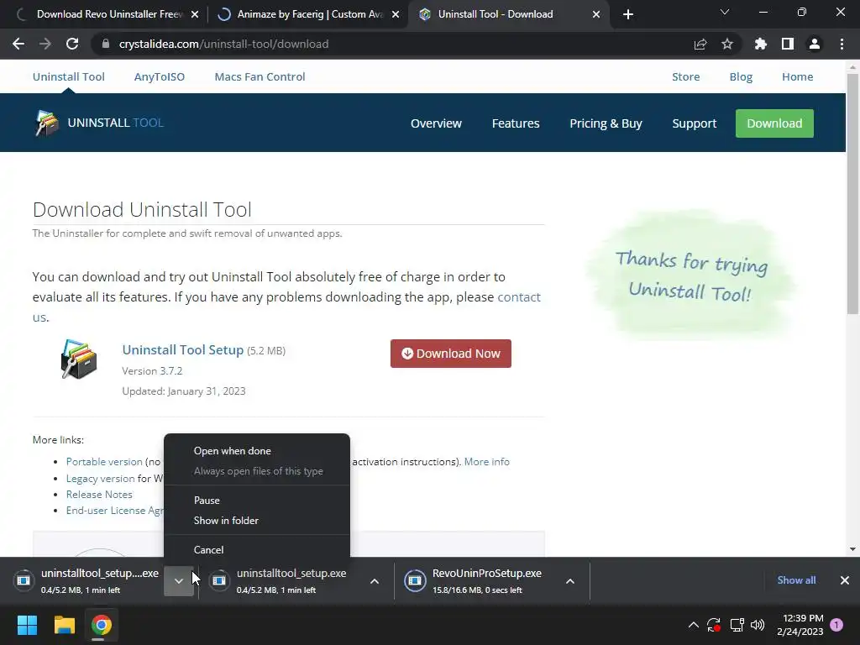This screenshot has height=645, width=860.
Task: Close the downloads bar with the X
Action: click(x=845, y=580)
